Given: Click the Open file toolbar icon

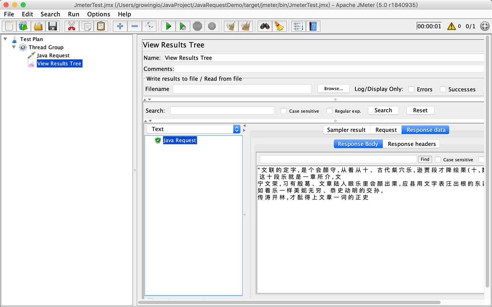Looking at the screenshot, I should pyautogui.click(x=38, y=26).
